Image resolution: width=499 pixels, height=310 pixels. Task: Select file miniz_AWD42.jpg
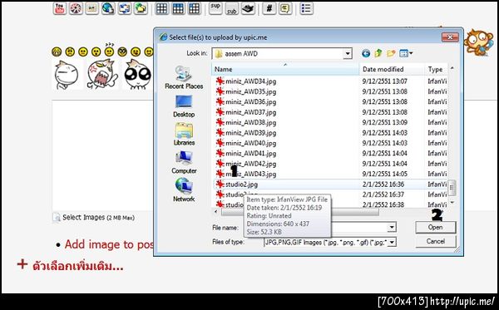point(245,164)
